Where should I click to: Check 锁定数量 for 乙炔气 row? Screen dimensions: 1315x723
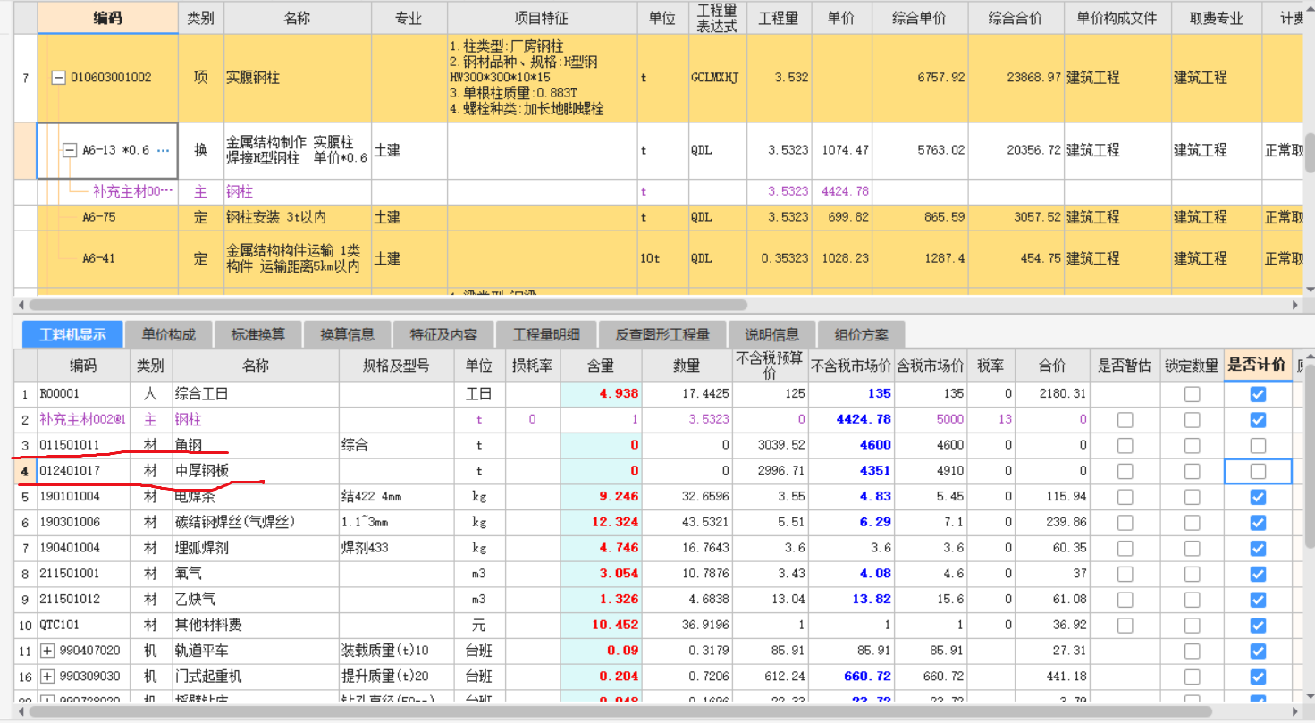pyautogui.click(x=1192, y=600)
